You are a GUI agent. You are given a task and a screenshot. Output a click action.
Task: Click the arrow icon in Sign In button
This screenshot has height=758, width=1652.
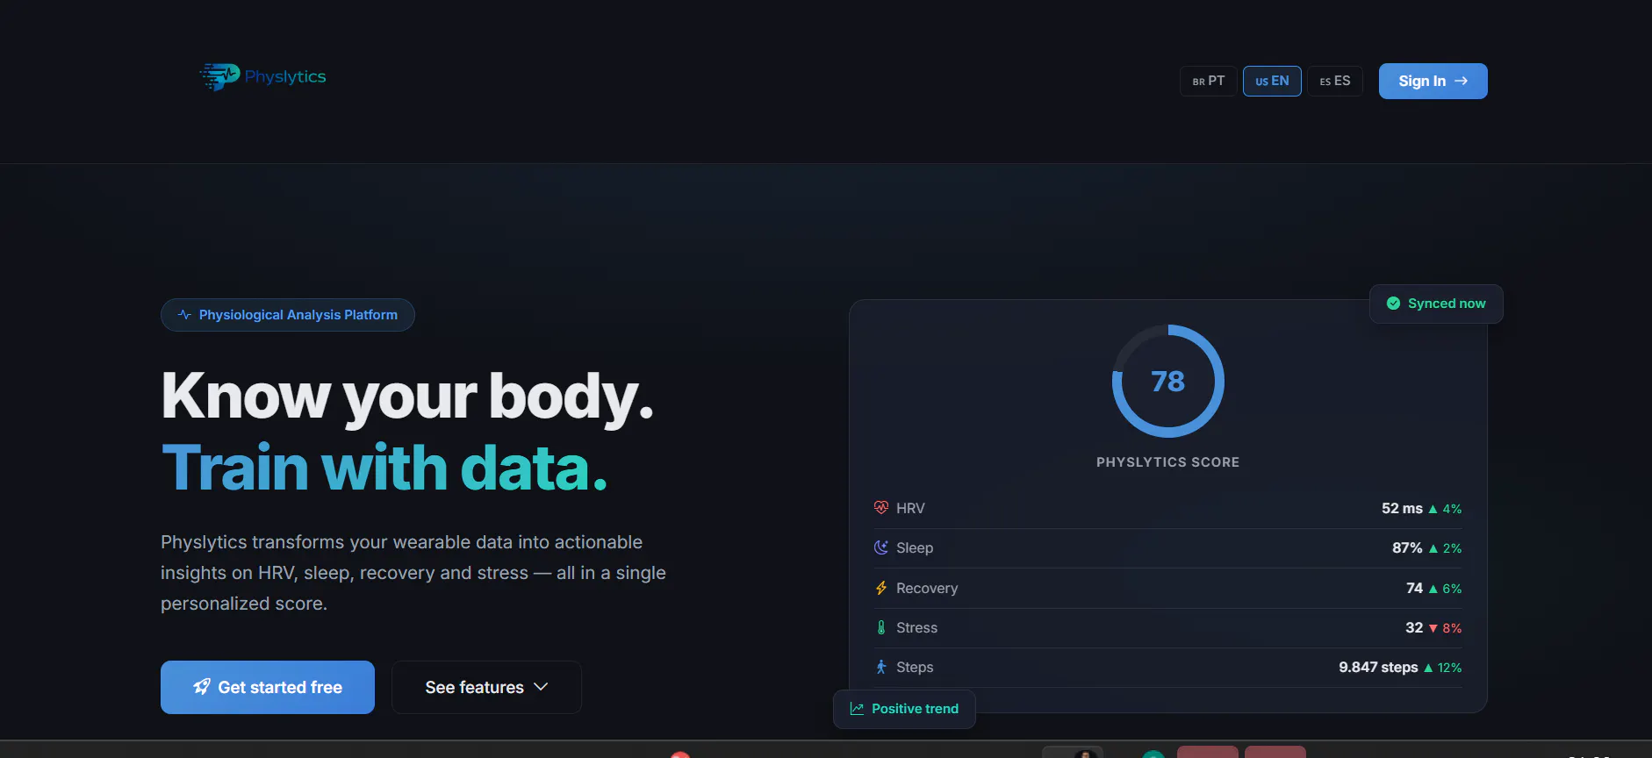(x=1461, y=81)
